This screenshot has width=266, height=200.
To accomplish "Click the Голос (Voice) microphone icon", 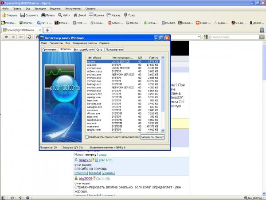I will coord(125,15).
